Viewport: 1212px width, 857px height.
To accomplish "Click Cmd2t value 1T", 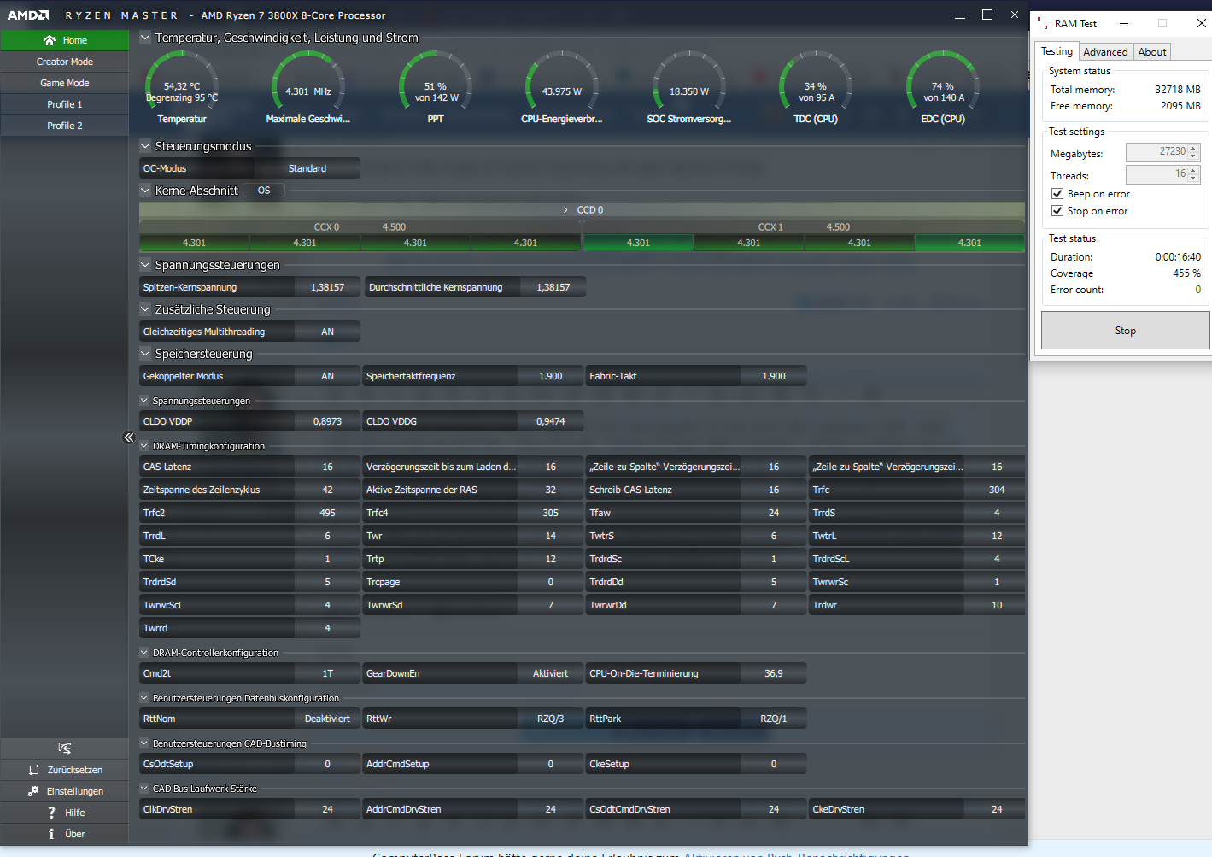I will (327, 673).
